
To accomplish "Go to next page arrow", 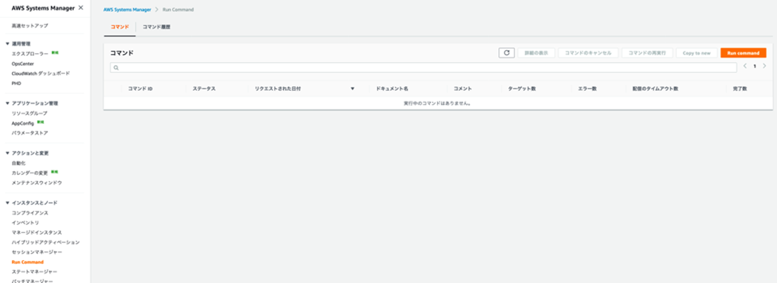I will [x=764, y=66].
